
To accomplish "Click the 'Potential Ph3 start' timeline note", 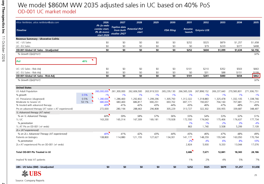I will [135, 31].
